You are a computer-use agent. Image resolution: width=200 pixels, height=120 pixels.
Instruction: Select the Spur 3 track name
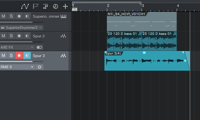39,56
